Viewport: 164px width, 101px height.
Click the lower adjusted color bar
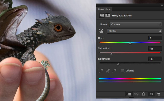pos(130,82)
